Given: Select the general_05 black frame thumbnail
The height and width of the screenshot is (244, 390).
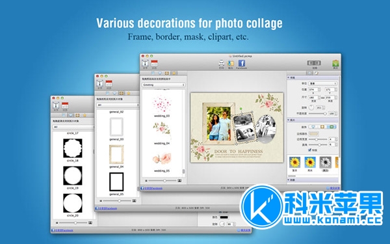Looking at the screenshot, I should (x=116, y=182).
